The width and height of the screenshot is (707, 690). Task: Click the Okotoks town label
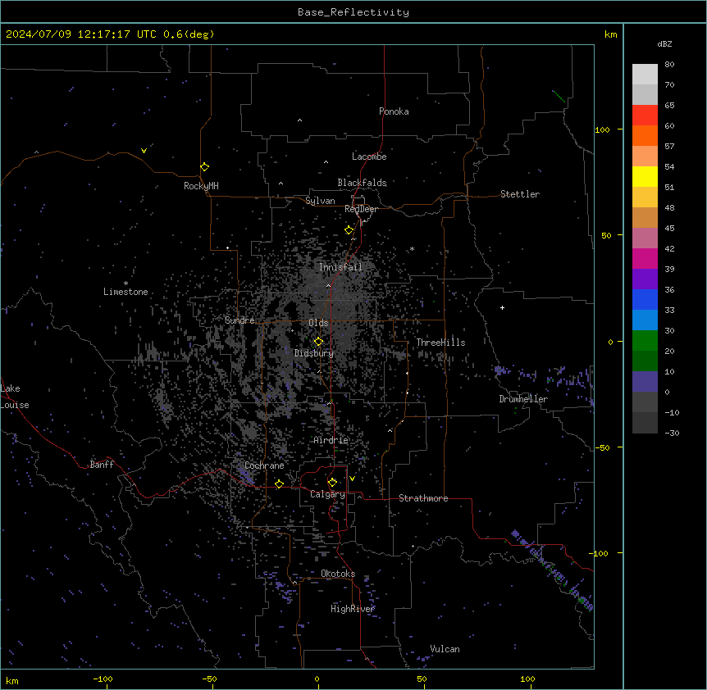[338, 574]
